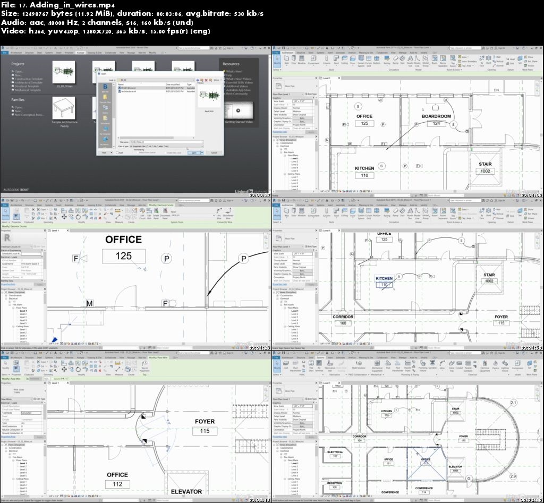Image resolution: width=544 pixels, height=503 pixels.
Task: Select the Railing tool in Boardroom frame ribbon
Action: pyautogui.click(x=387, y=60)
